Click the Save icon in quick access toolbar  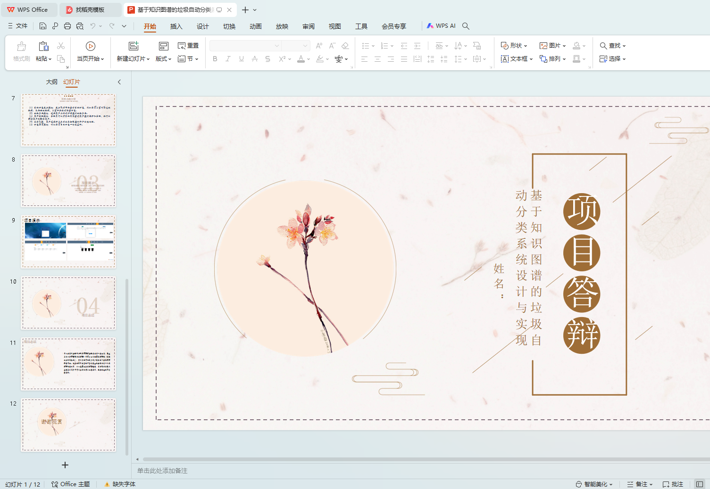(43, 26)
